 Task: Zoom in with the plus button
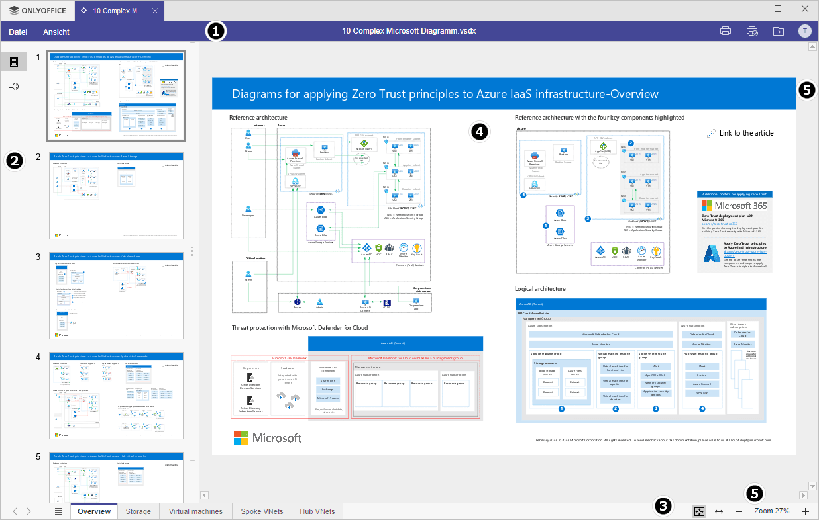(806, 511)
